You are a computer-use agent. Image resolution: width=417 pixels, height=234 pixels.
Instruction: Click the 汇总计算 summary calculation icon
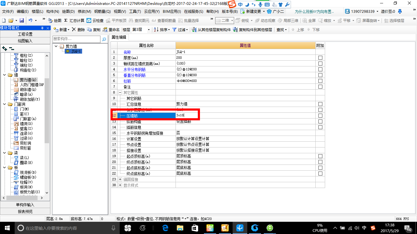(x=75, y=21)
